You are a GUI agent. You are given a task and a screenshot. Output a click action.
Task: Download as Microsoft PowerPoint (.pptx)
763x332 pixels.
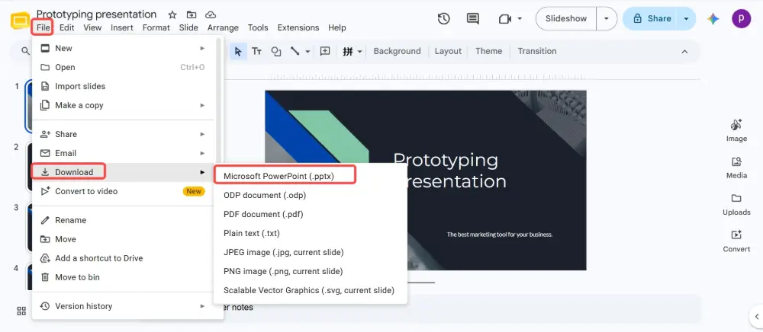click(x=310, y=176)
